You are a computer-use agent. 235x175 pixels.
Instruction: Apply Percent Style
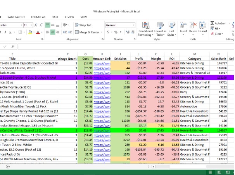[116, 32]
